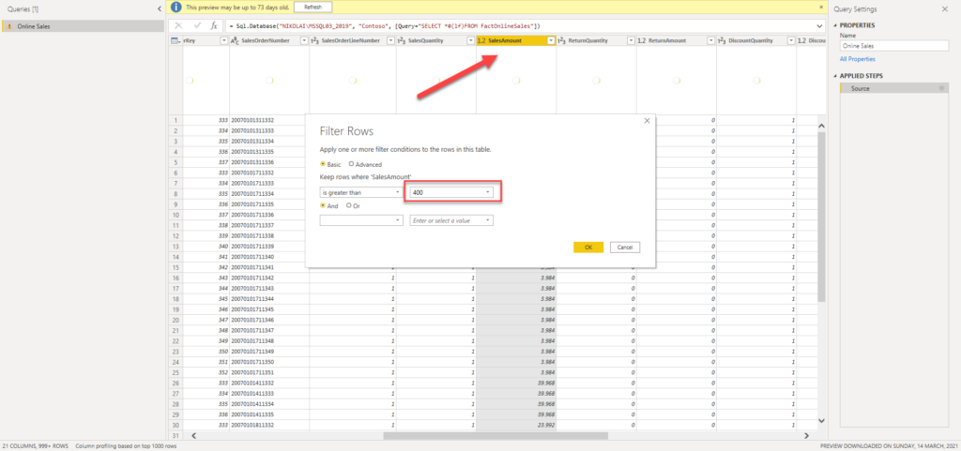Click the horizontal scrollbar left arrow

193,436
